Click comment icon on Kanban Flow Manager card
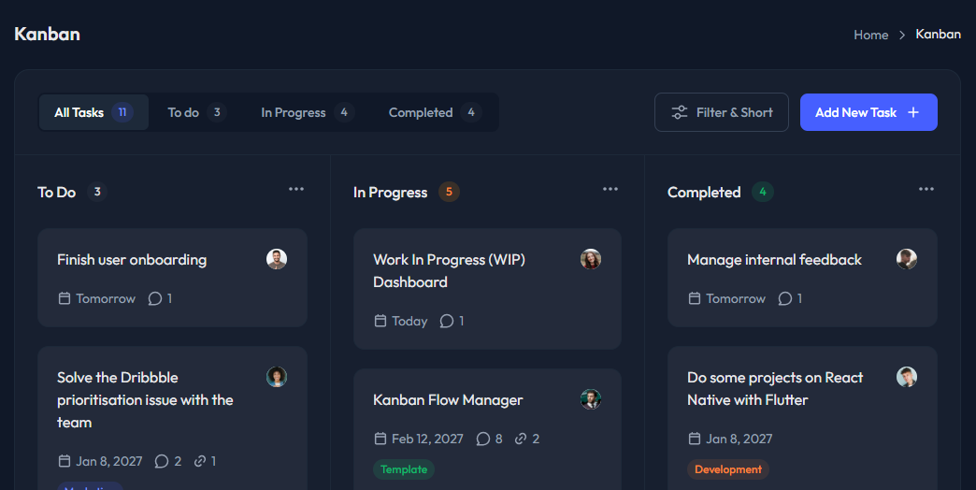 pyautogui.click(x=483, y=439)
